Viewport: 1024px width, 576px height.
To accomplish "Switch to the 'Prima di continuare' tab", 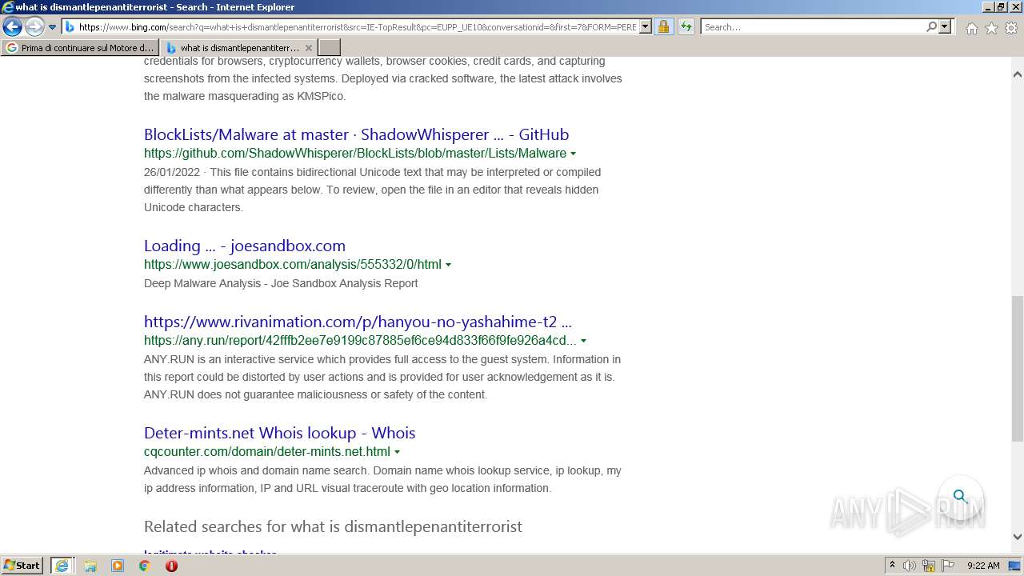I will coord(80,48).
